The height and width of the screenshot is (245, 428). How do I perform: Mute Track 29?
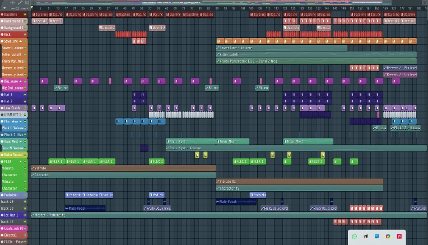tap(25, 202)
